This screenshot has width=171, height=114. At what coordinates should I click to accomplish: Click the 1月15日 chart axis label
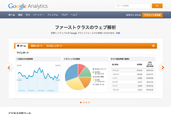click(41, 91)
